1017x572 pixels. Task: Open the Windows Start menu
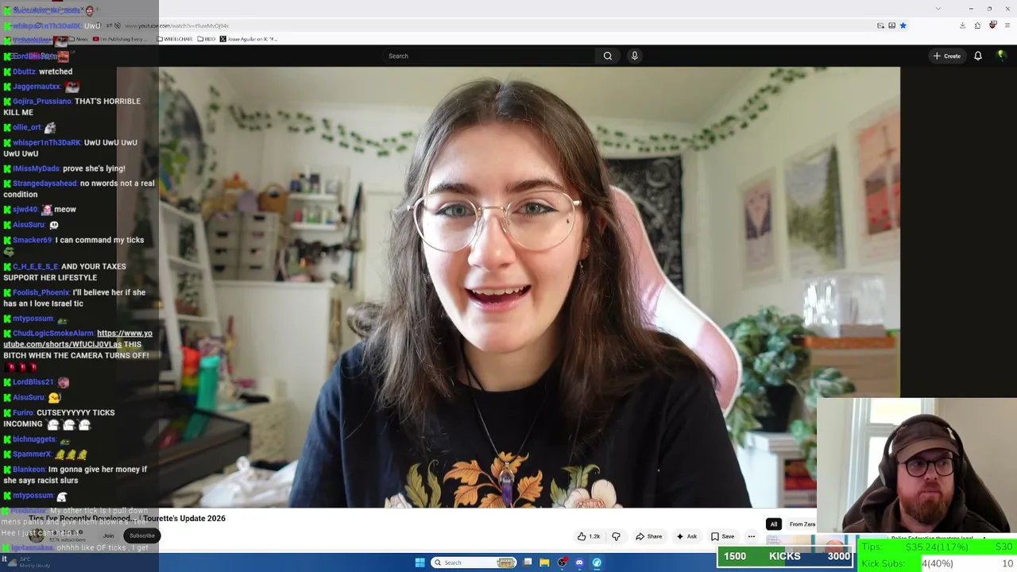point(420,562)
